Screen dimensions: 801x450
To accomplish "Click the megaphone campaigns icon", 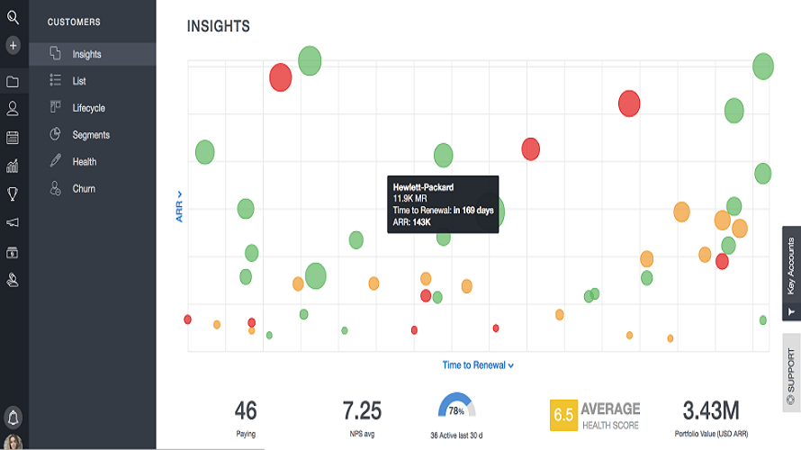I will [13, 222].
